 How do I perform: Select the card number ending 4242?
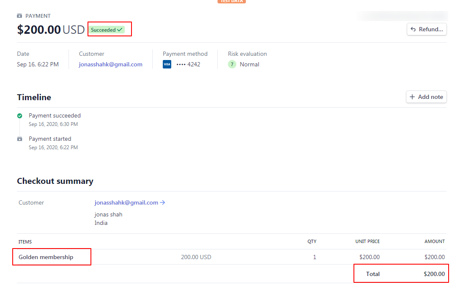coord(188,64)
